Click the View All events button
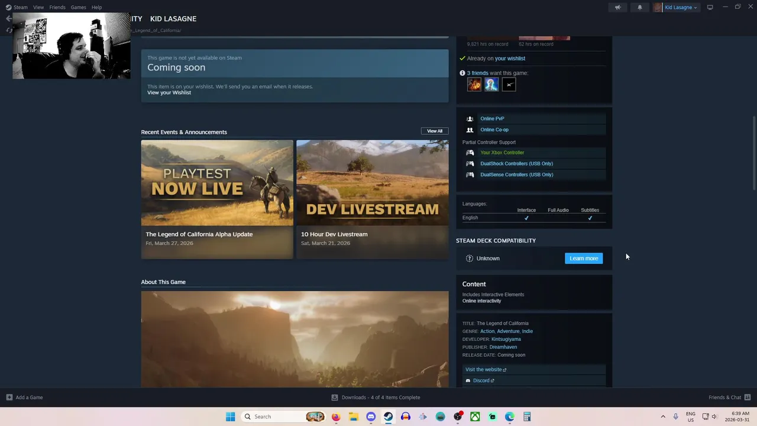The width and height of the screenshot is (757, 426). 435,131
